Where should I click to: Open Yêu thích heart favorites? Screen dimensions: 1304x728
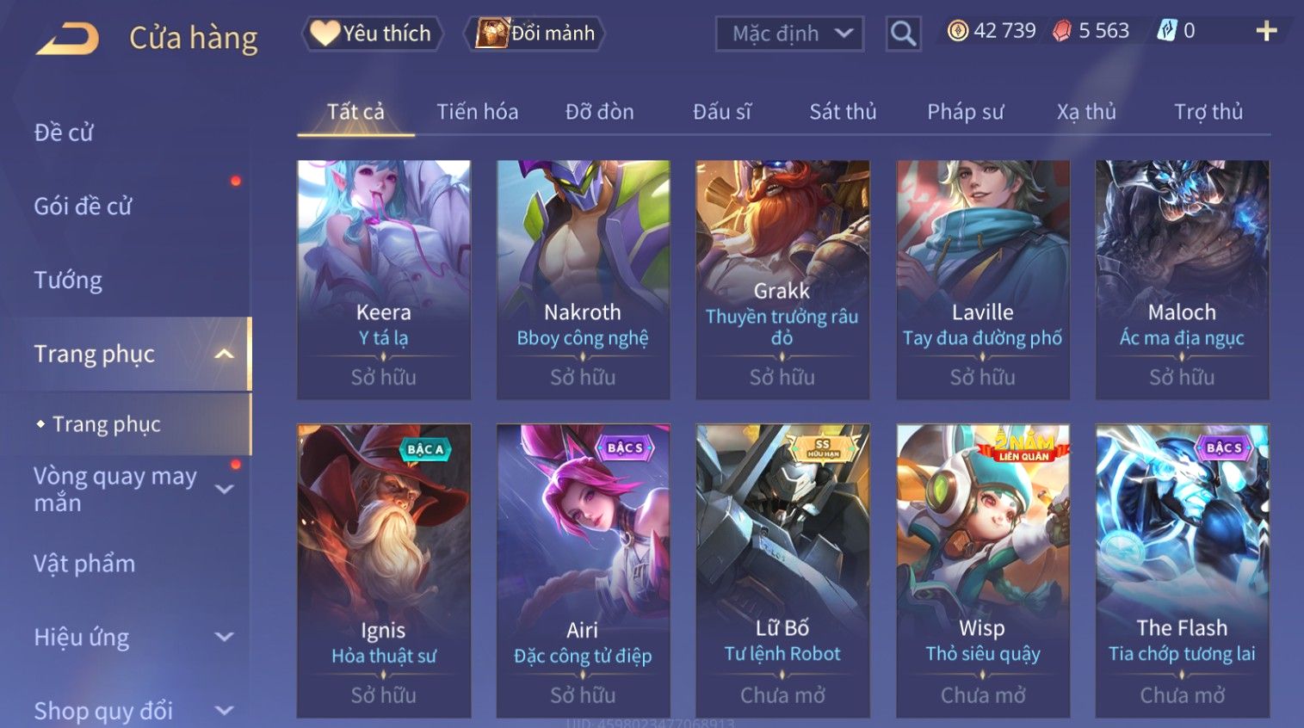(x=372, y=34)
